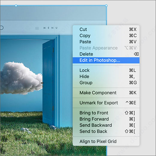Click the cloud in the artboard image
156x156 pixels.
click(x=22, y=78)
